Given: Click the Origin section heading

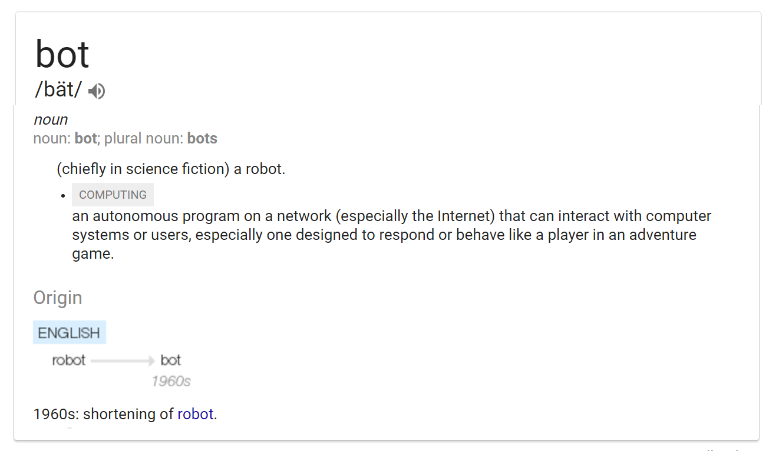Looking at the screenshot, I should [57, 298].
